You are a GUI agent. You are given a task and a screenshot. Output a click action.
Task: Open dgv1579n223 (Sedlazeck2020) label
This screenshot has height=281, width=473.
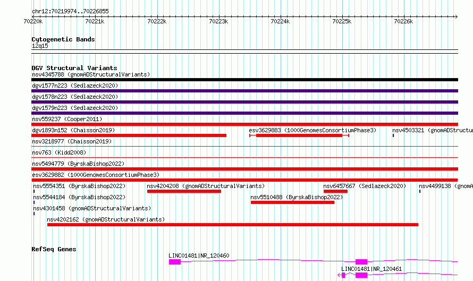pyautogui.click(x=75, y=108)
